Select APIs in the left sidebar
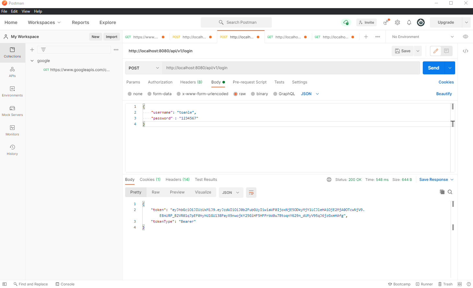The image size is (473, 288). pyautogui.click(x=12, y=72)
